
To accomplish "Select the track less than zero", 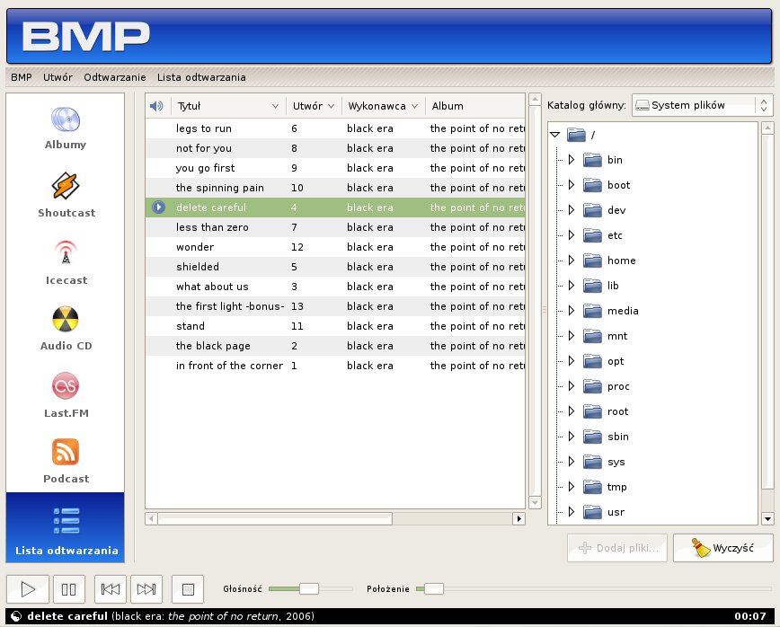I will click(335, 227).
